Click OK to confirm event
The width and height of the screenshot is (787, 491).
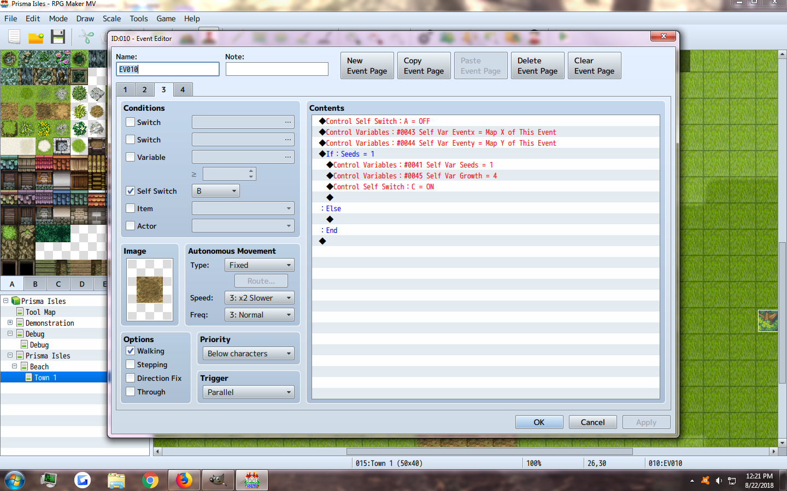[539, 422]
